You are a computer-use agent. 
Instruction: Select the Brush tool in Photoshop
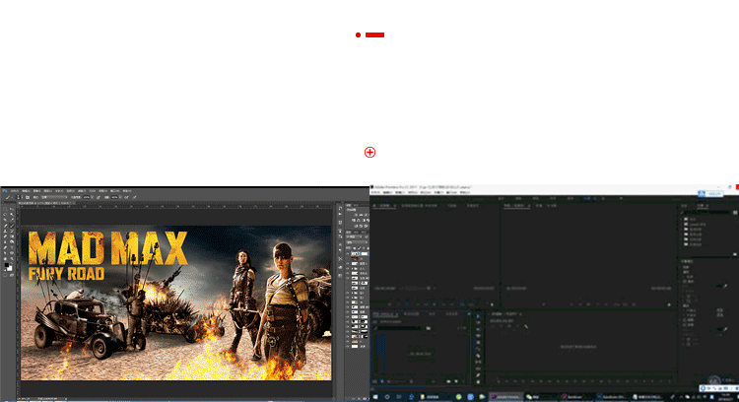pyautogui.click(x=12, y=226)
